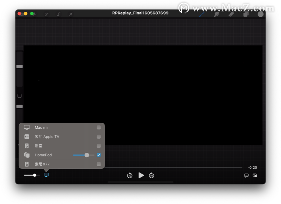
Task: Click the Mac mini label
Action: (42, 127)
